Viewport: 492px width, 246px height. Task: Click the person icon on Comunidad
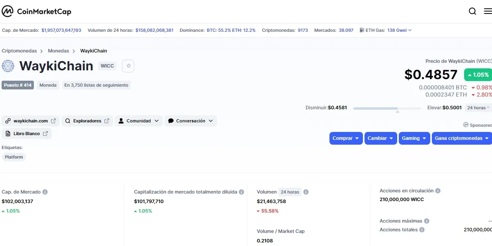tap(121, 121)
